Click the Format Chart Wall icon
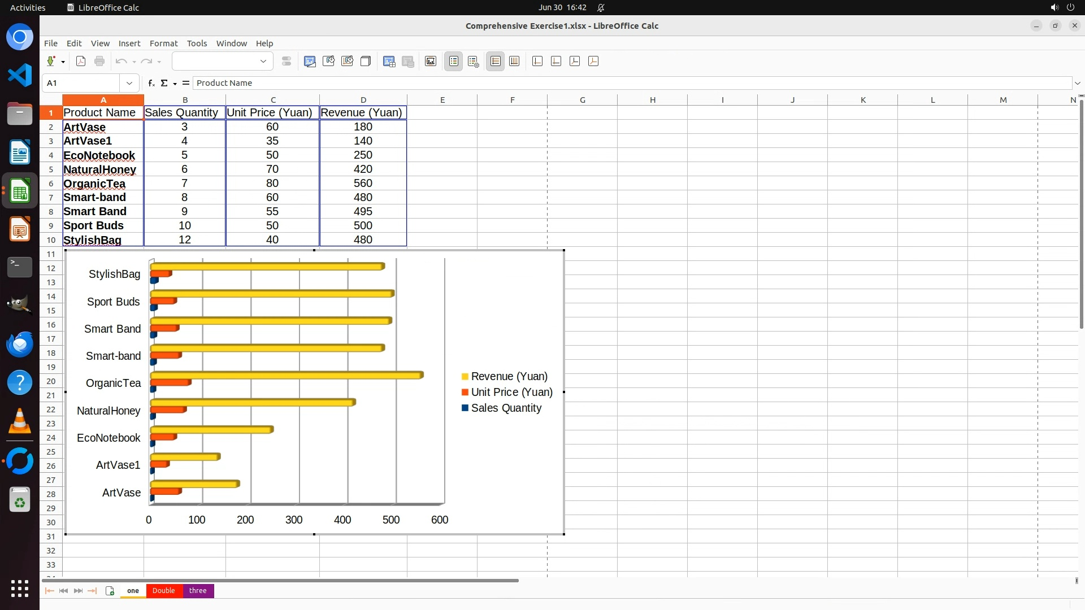Viewport: 1085px width, 610px height. click(347, 62)
